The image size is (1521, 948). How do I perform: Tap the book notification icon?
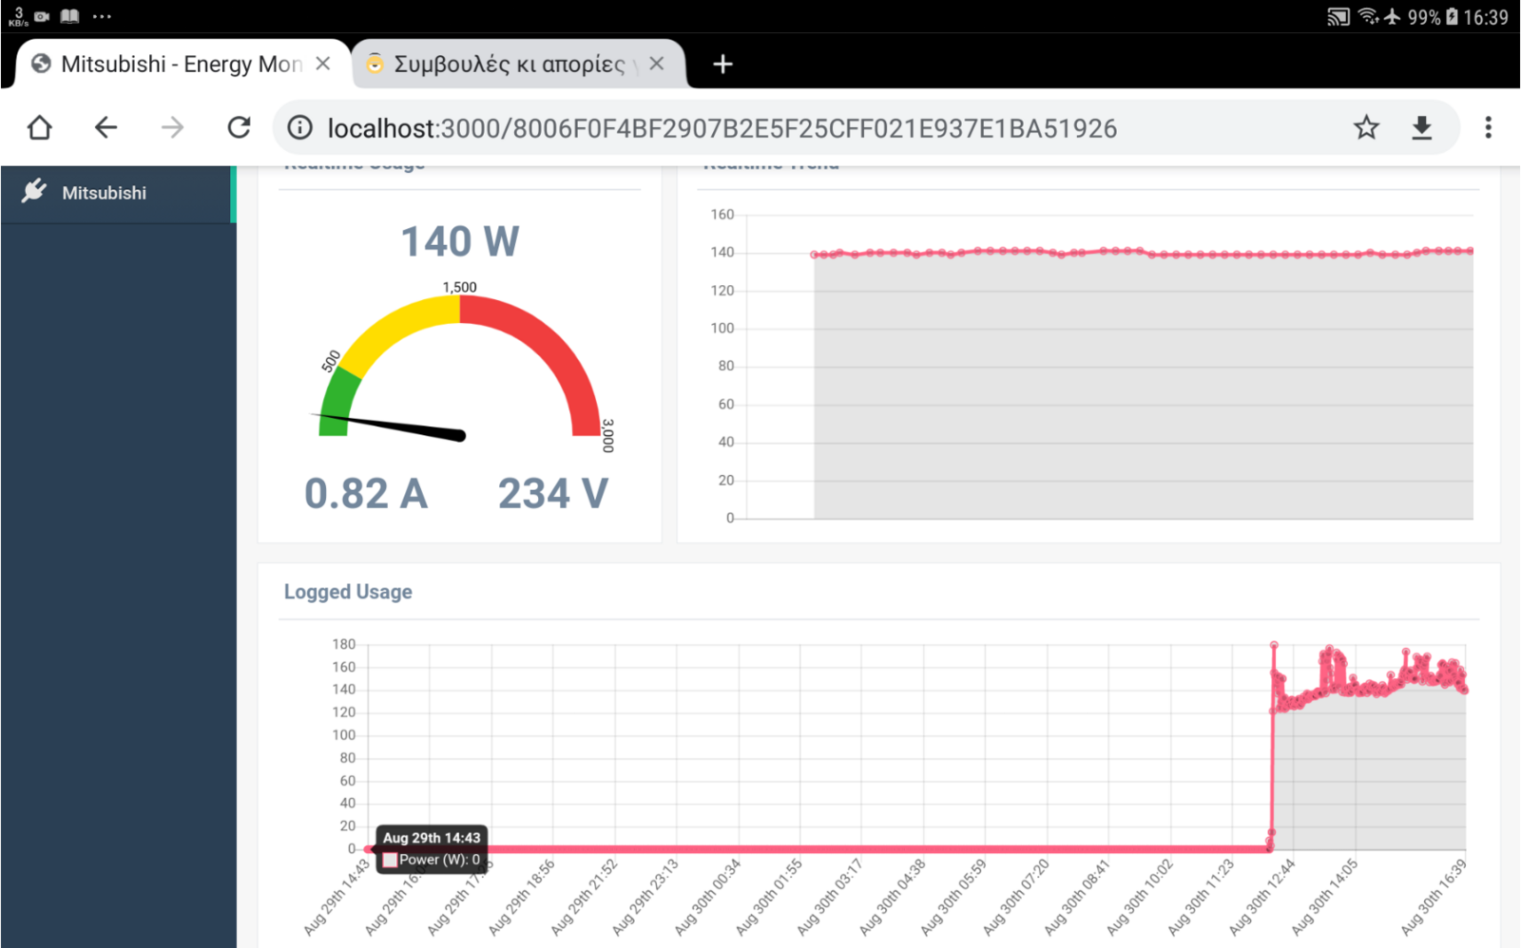click(69, 16)
